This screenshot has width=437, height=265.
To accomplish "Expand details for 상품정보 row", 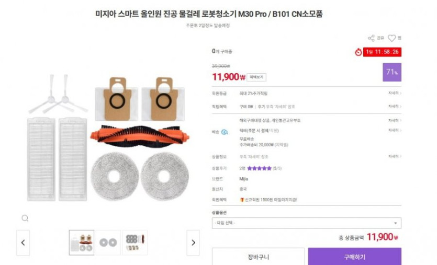I will pyautogui.click(x=395, y=156).
